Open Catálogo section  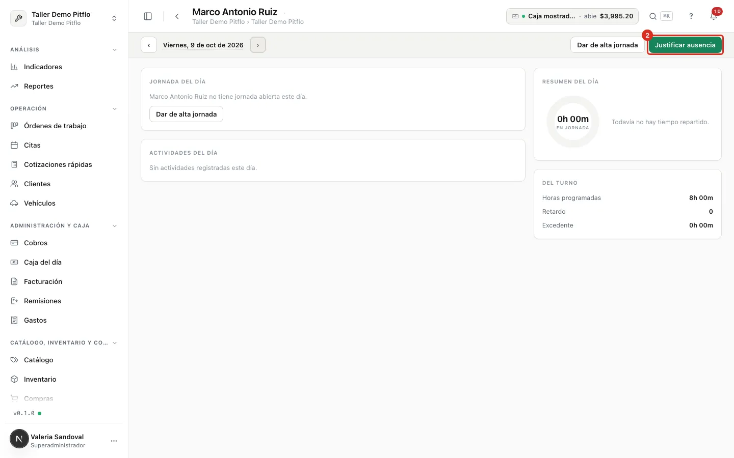click(x=64, y=360)
